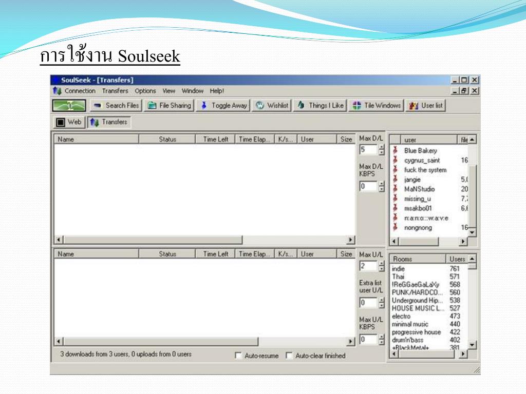This screenshot has width=526, height=394.
Task: Click the Tile Windows toolbar button
Action: pos(377,106)
